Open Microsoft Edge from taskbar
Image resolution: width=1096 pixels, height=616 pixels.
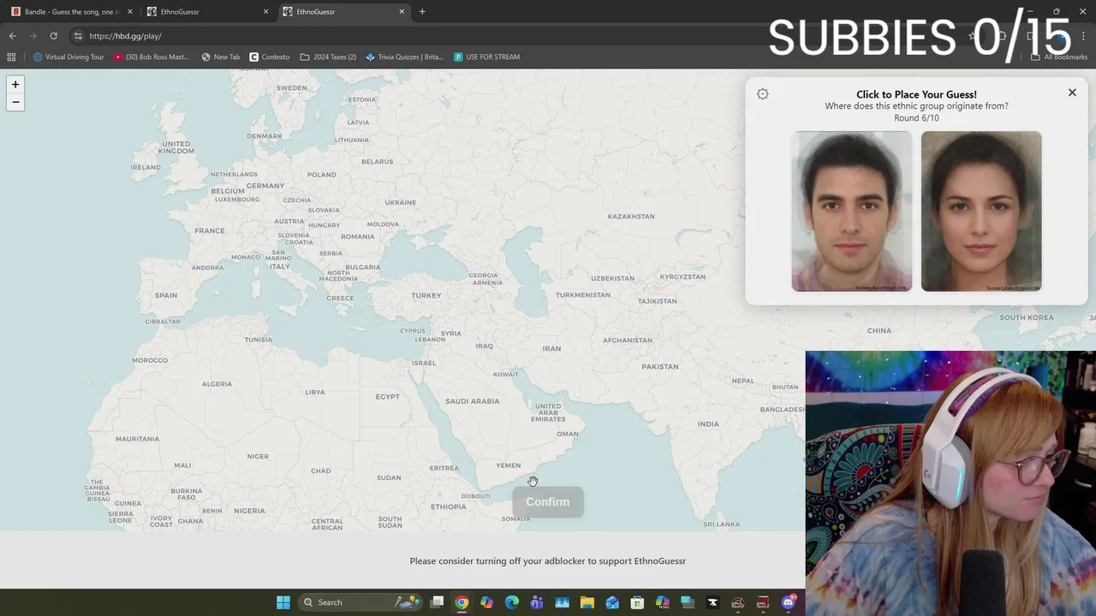tap(512, 602)
